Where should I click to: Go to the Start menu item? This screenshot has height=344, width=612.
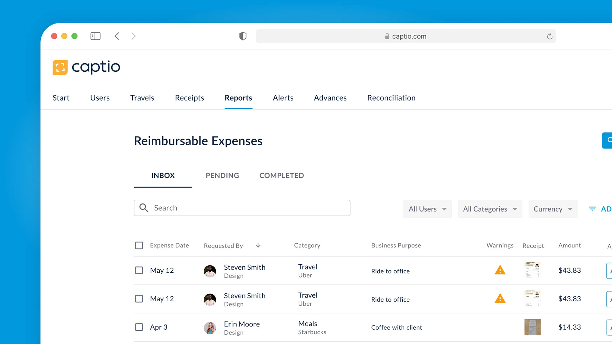(x=61, y=98)
